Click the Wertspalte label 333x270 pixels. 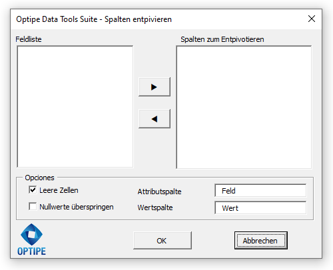[155, 207]
